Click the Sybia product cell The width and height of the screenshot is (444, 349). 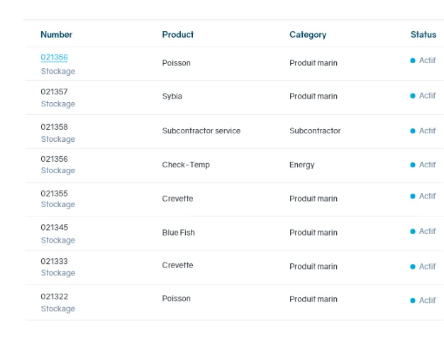[172, 96]
